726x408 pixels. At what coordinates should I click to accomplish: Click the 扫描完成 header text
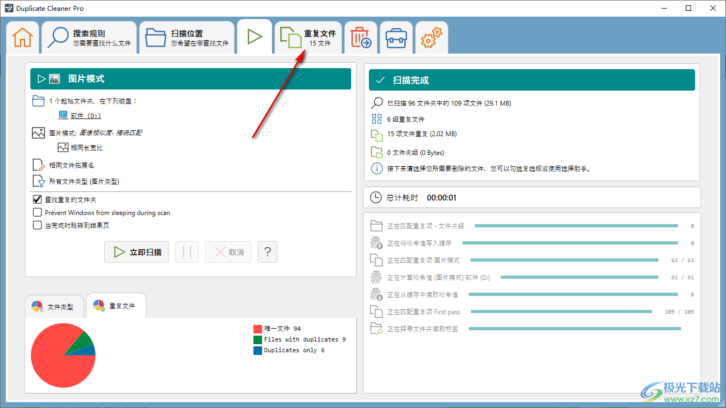(x=411, y=80)
